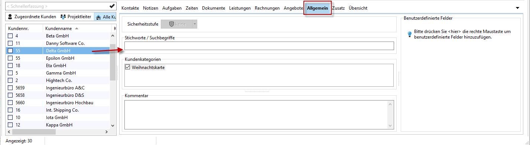Click the customer list vertical scrollbar thumb
This screenshot has height=145, width=530.
pyautogui.click(x=113, y=63)
